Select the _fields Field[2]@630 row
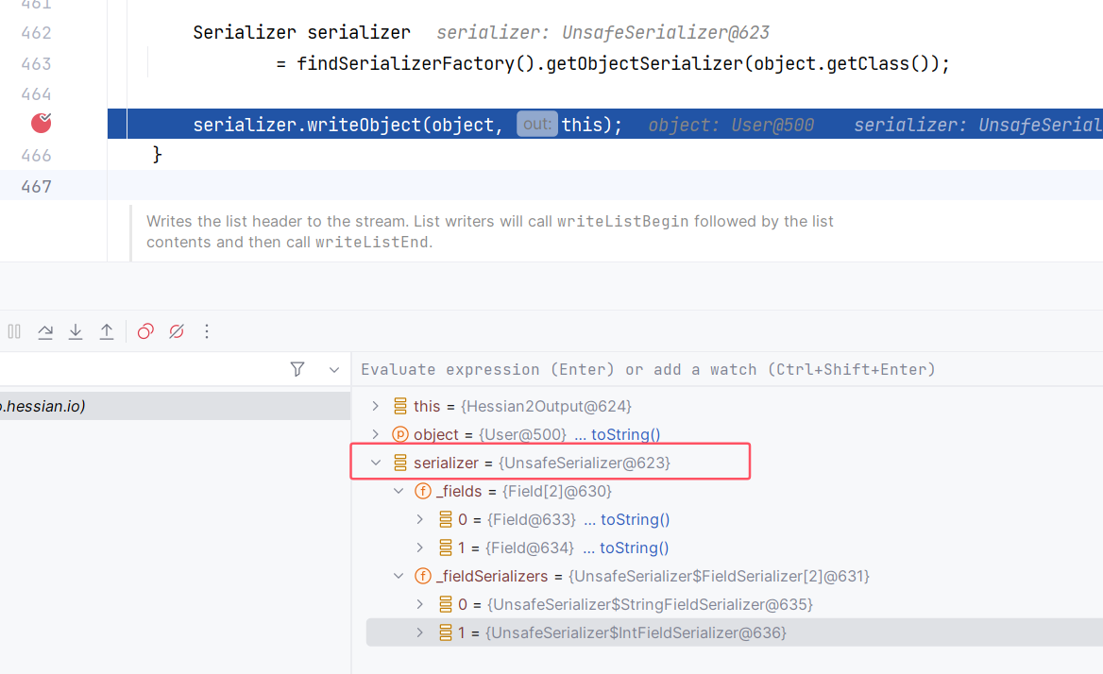Viewport: 1103px width, 674px height. coord(523,491)
